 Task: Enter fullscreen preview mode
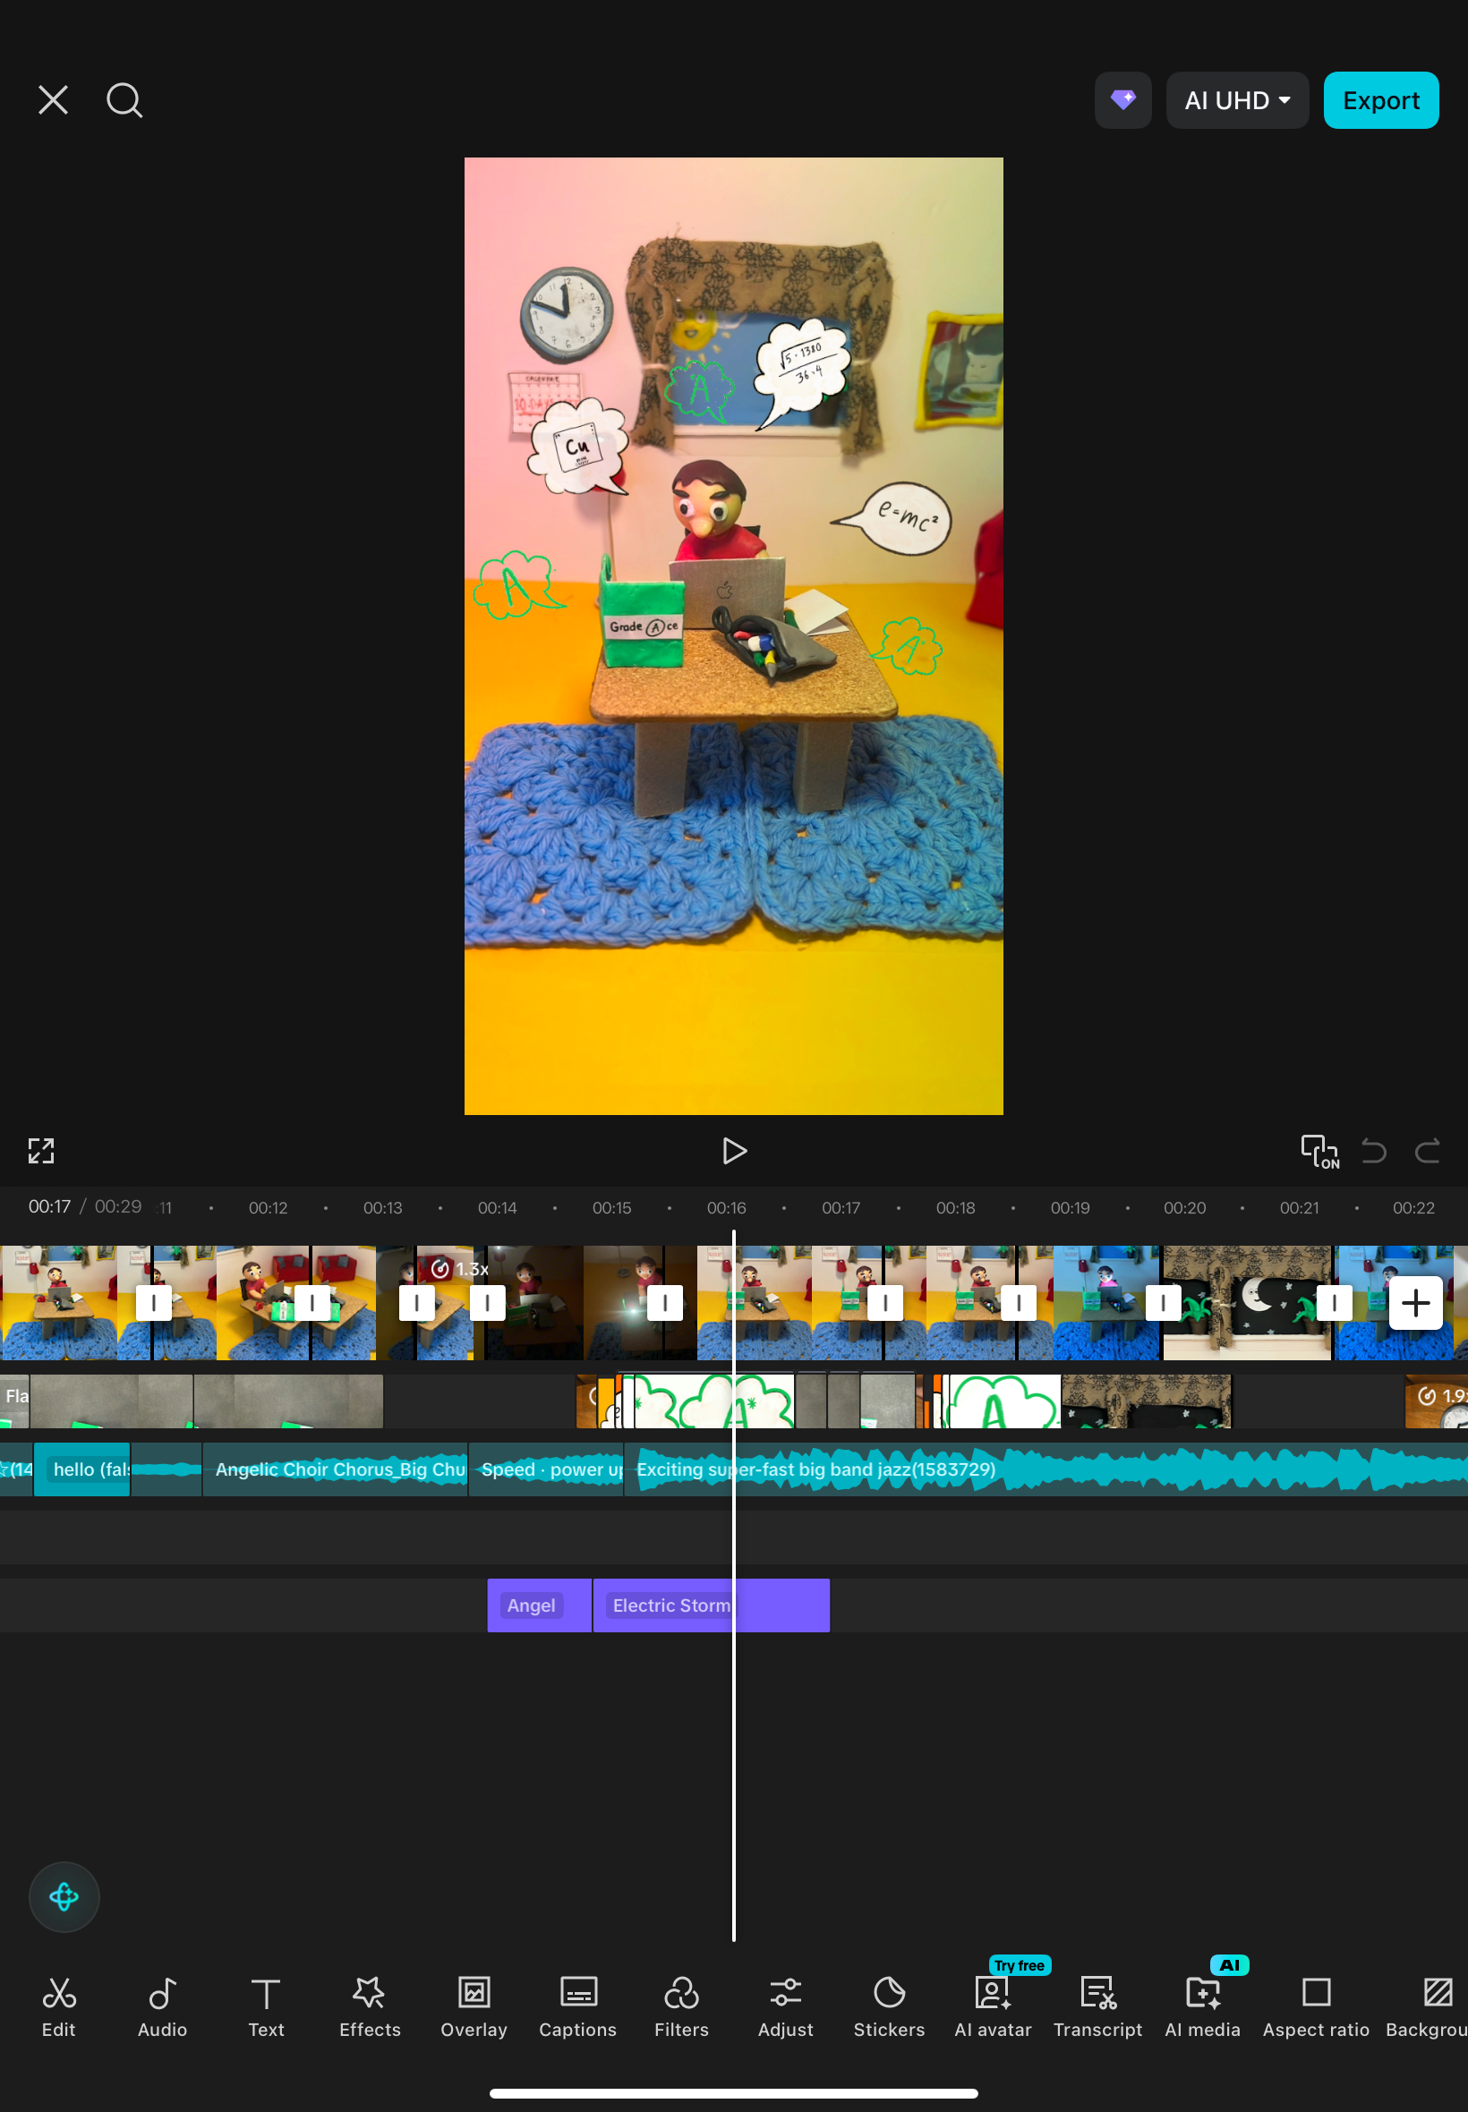(41, 1150)
